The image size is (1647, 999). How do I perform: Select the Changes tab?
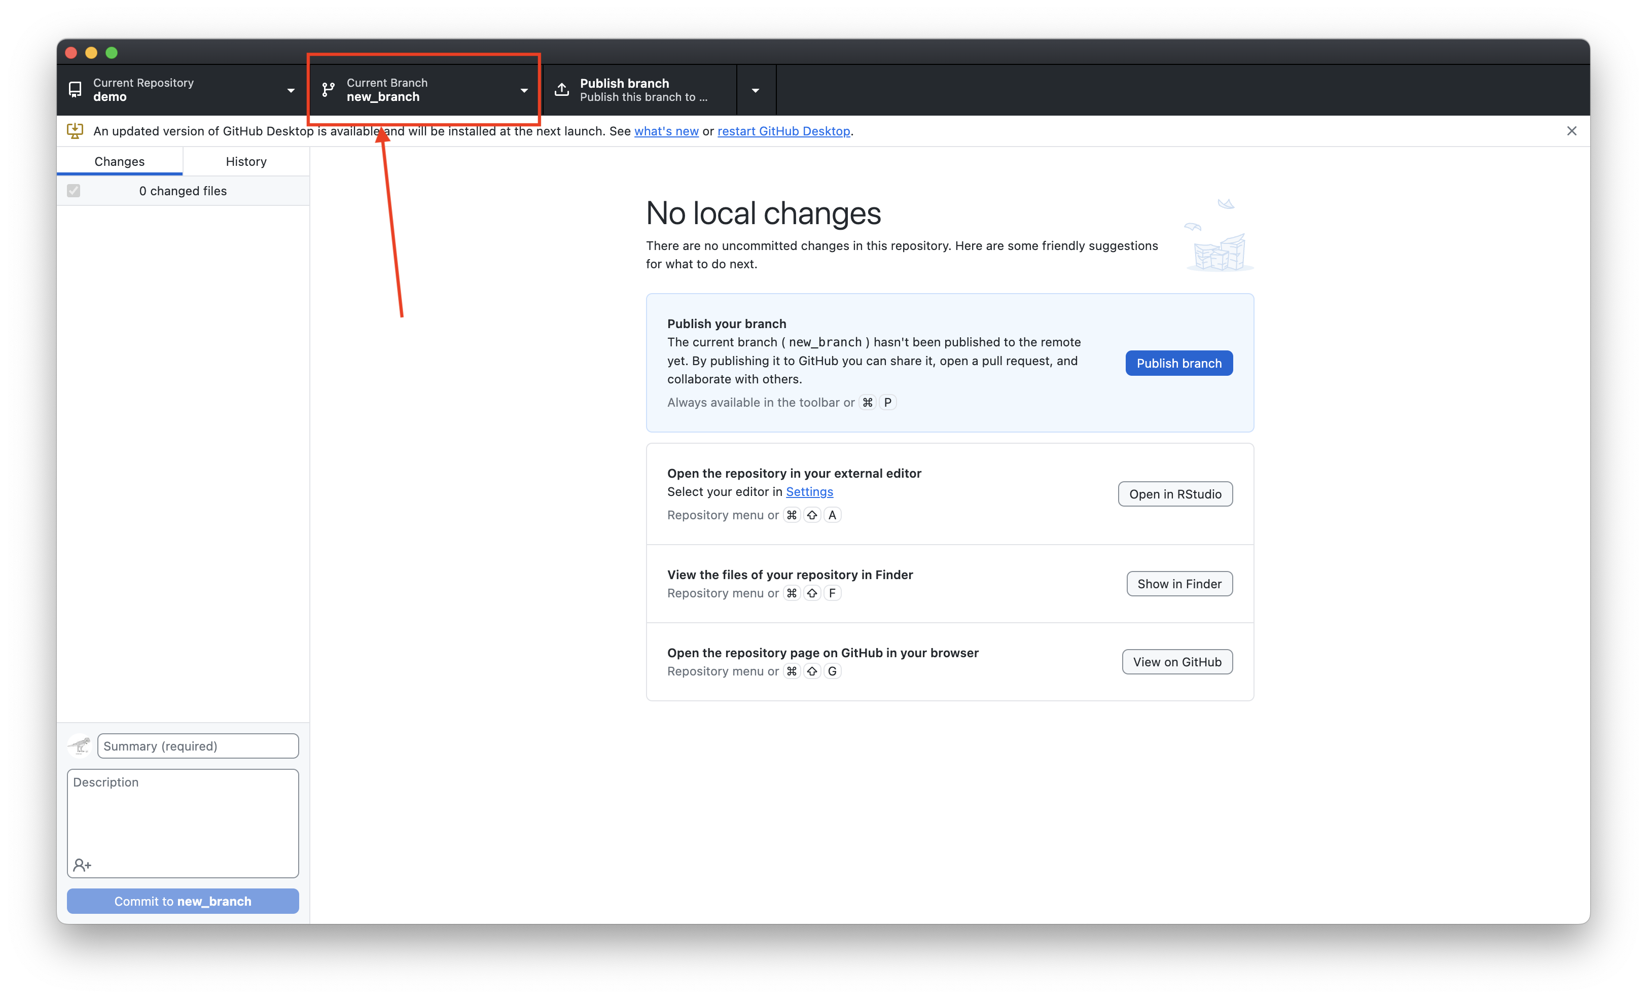point(120,161)
